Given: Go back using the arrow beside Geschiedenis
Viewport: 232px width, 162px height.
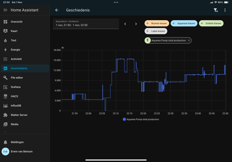Looking at the screenshot, I should point(57,10).
